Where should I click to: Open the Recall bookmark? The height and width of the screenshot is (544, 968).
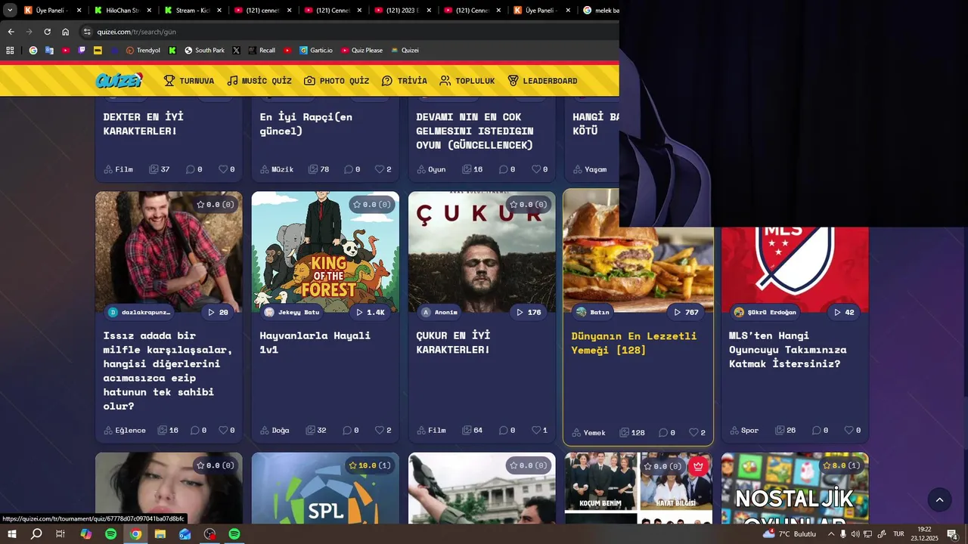[x=262, y=51]
